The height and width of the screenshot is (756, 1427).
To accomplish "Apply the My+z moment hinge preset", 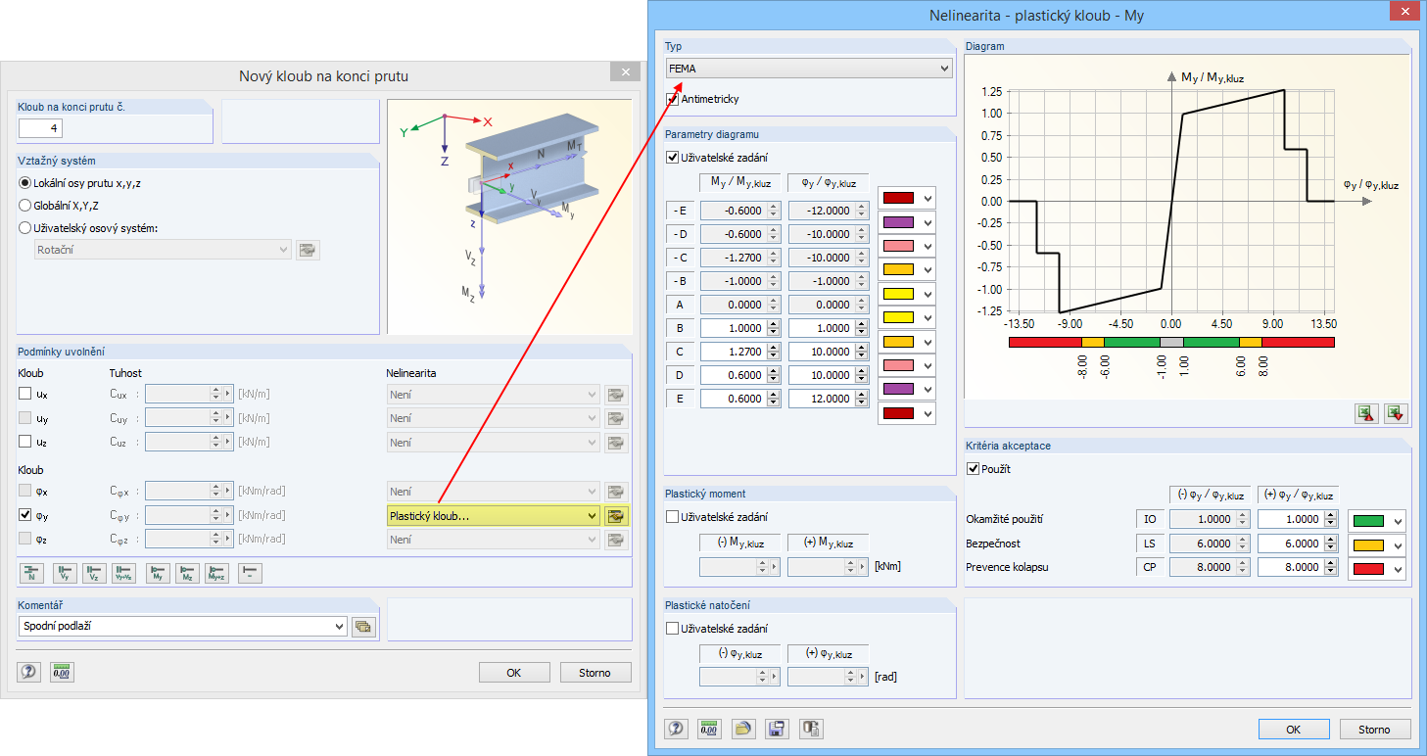I will 216,574.
